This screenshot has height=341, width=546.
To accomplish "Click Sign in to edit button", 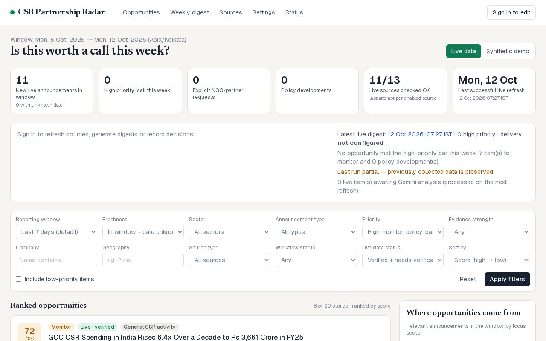I will [x=511, y=12].
